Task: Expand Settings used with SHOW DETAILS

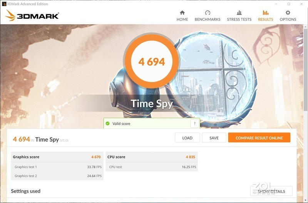Action: tap(271, 191)
